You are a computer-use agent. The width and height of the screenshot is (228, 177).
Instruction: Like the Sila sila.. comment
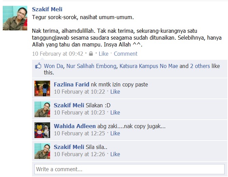pyautogui.click(x=115, y=154)
